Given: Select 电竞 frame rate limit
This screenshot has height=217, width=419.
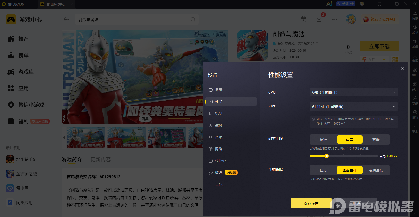Looking at the screenshot, I should pyautogui.click(x=350, y=140).
